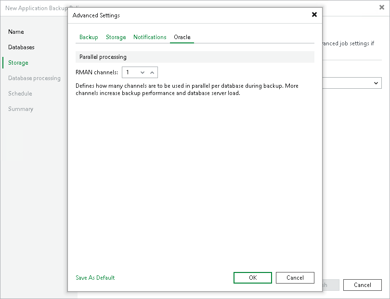
Task: Select the highlighted Storage step
Action: click(18, 63)
